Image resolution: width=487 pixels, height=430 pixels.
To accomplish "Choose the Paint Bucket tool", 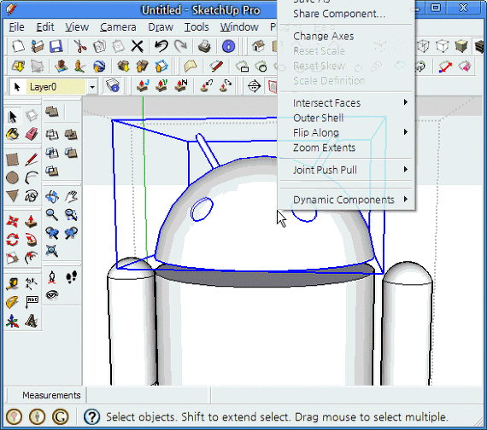I will (13, 134).
